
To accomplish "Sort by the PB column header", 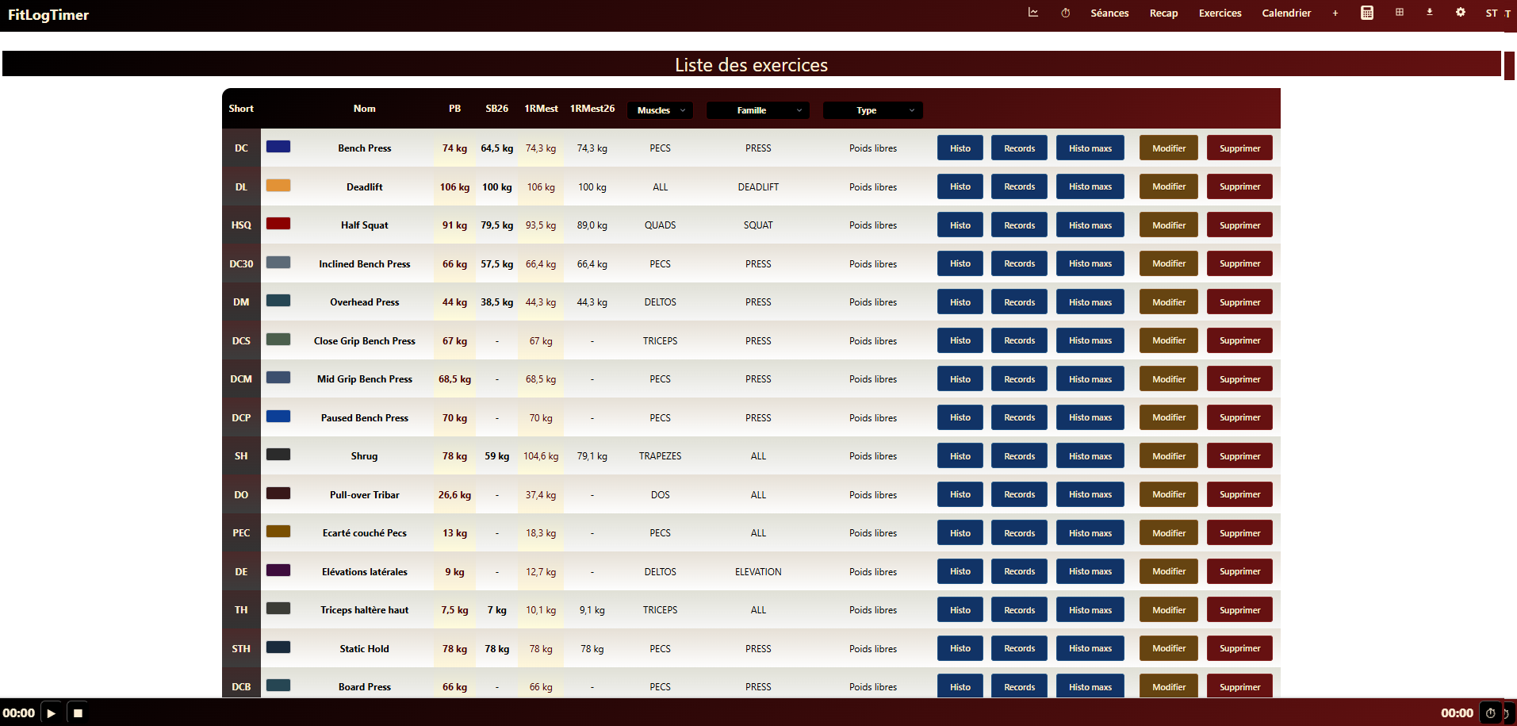I will [x=454, y=109].
